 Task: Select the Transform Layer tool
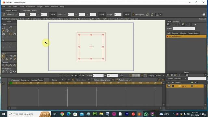(3, 56)
